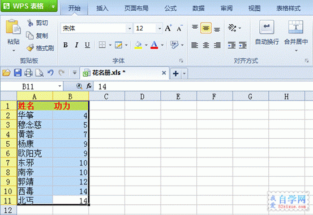Click the draw border pencil icon
Screen dimensions: 313x215
coord(118,45)
